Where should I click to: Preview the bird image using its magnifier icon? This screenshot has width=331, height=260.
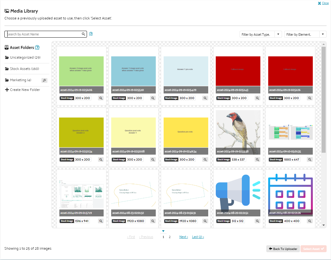coord(258,160)
